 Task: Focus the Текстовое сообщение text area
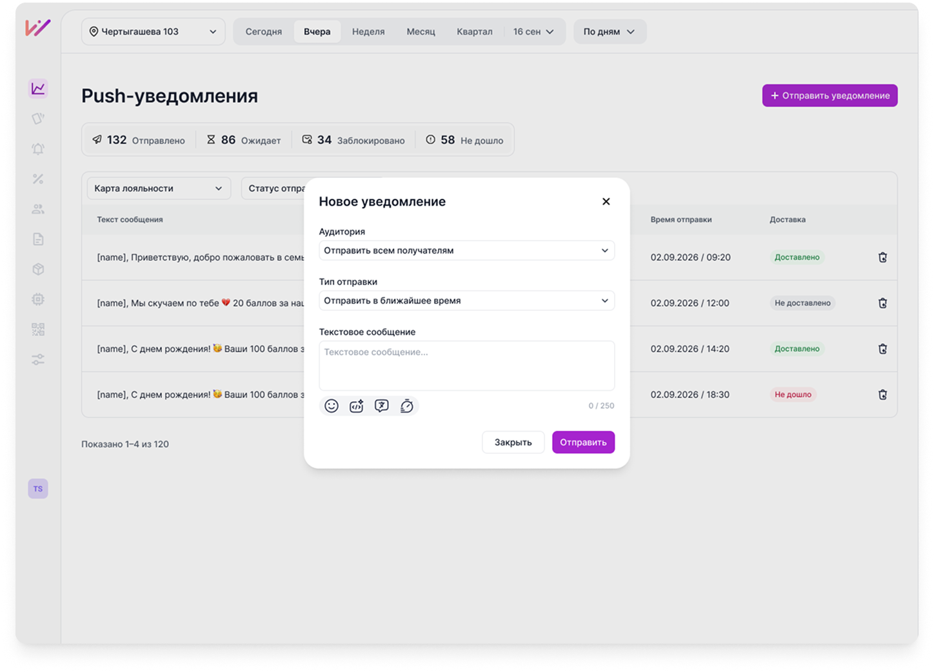(x=467, y=366)
